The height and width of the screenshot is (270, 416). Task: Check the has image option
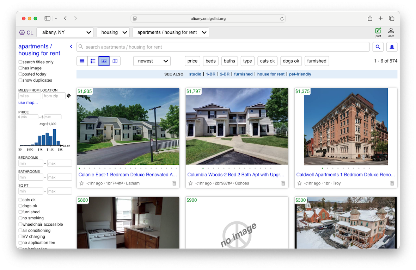(20, 68)
